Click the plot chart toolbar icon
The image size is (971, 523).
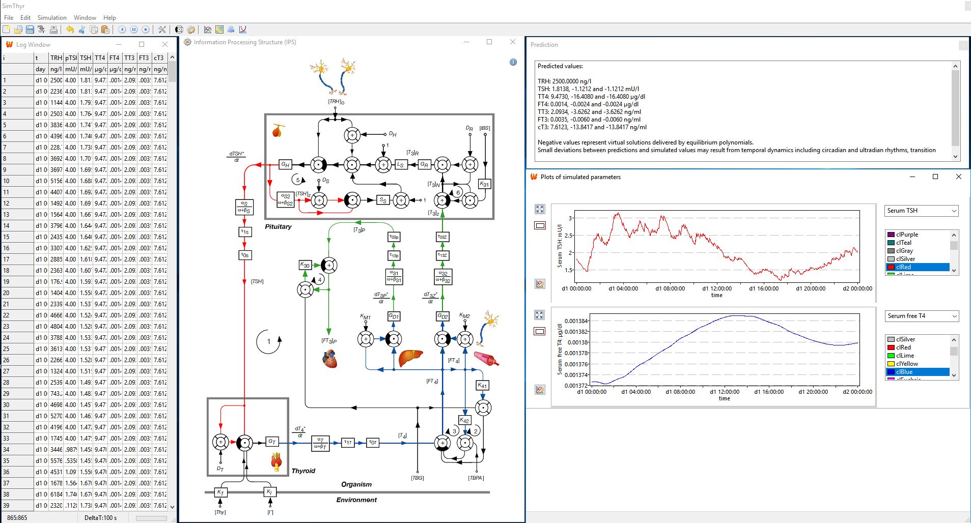pyautogui.click(x=208, y=30)
